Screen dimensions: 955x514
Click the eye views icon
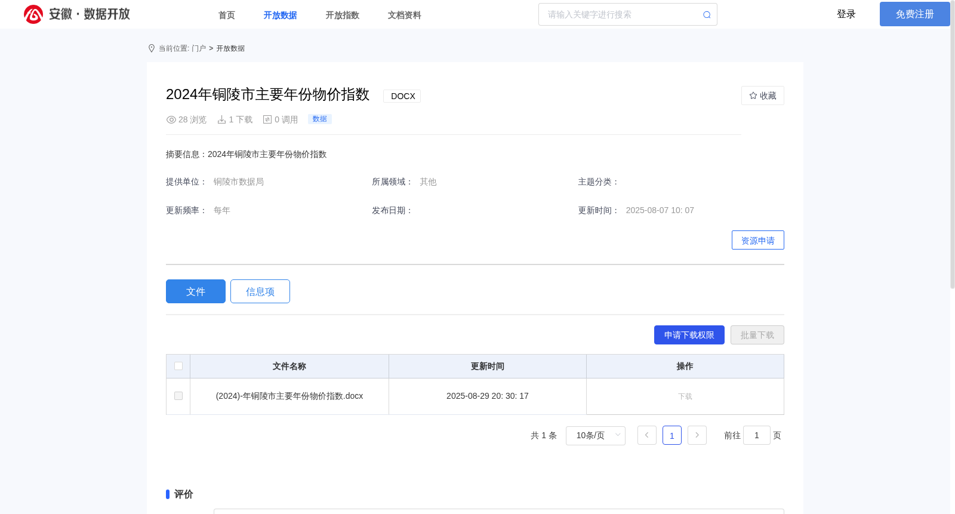[171, 119]
